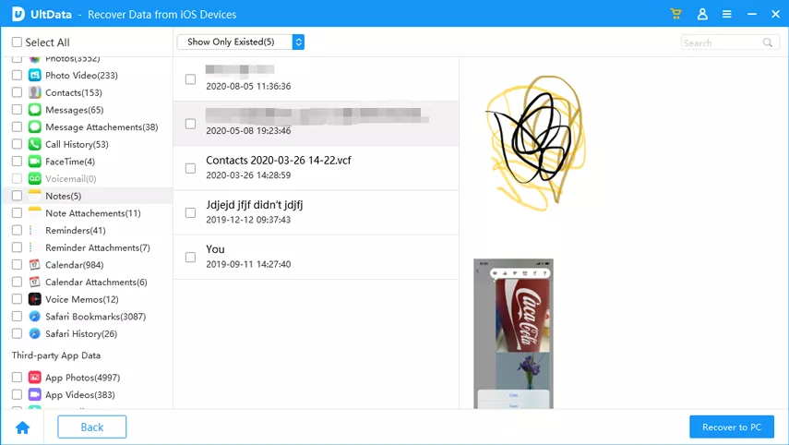The height and width of the screenshot is (445, 789).
Task: Tick the checkbox for App Photos(4997)
Action: point(17,378)
